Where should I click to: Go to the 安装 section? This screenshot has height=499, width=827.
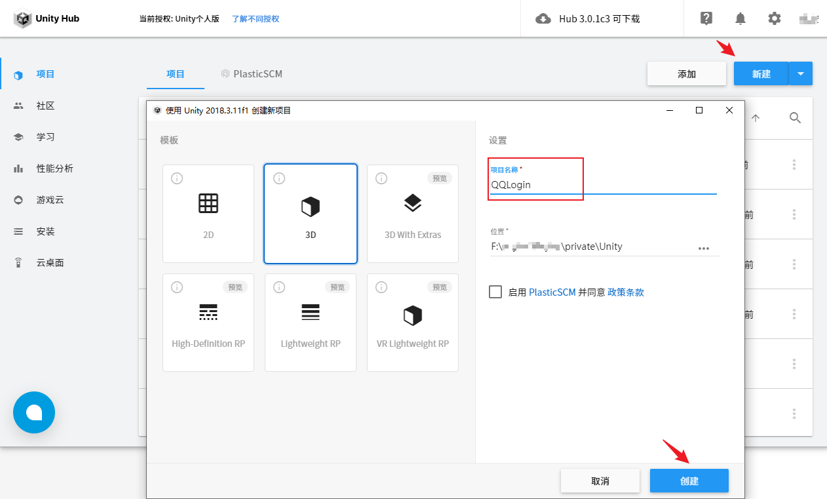click(45, 231)
